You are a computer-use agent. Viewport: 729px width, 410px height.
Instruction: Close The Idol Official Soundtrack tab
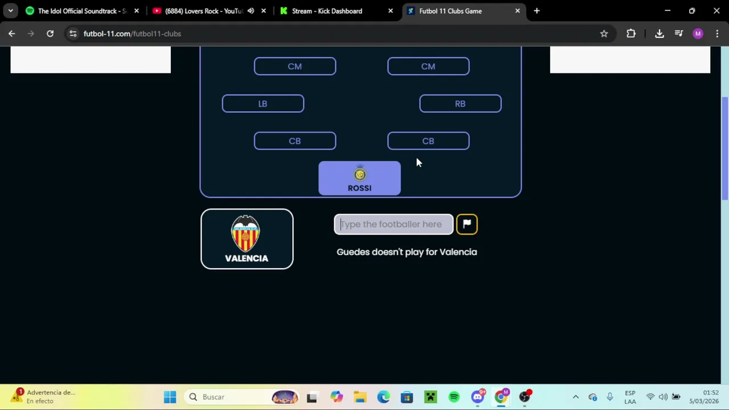[x=136, y=11]
